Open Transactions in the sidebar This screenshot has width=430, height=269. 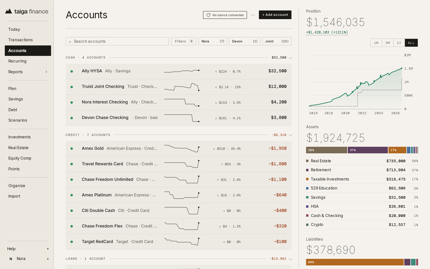coord(28,40)
